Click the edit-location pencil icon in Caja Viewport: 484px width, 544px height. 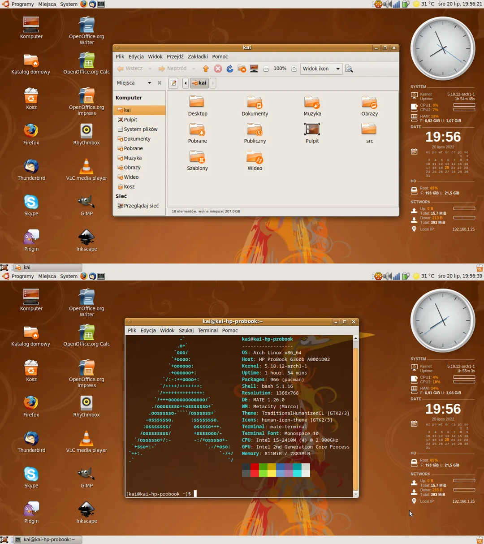pyautogui.click(x=173, y=83)
